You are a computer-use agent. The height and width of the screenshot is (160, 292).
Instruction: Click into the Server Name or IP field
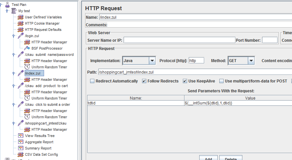180,40
